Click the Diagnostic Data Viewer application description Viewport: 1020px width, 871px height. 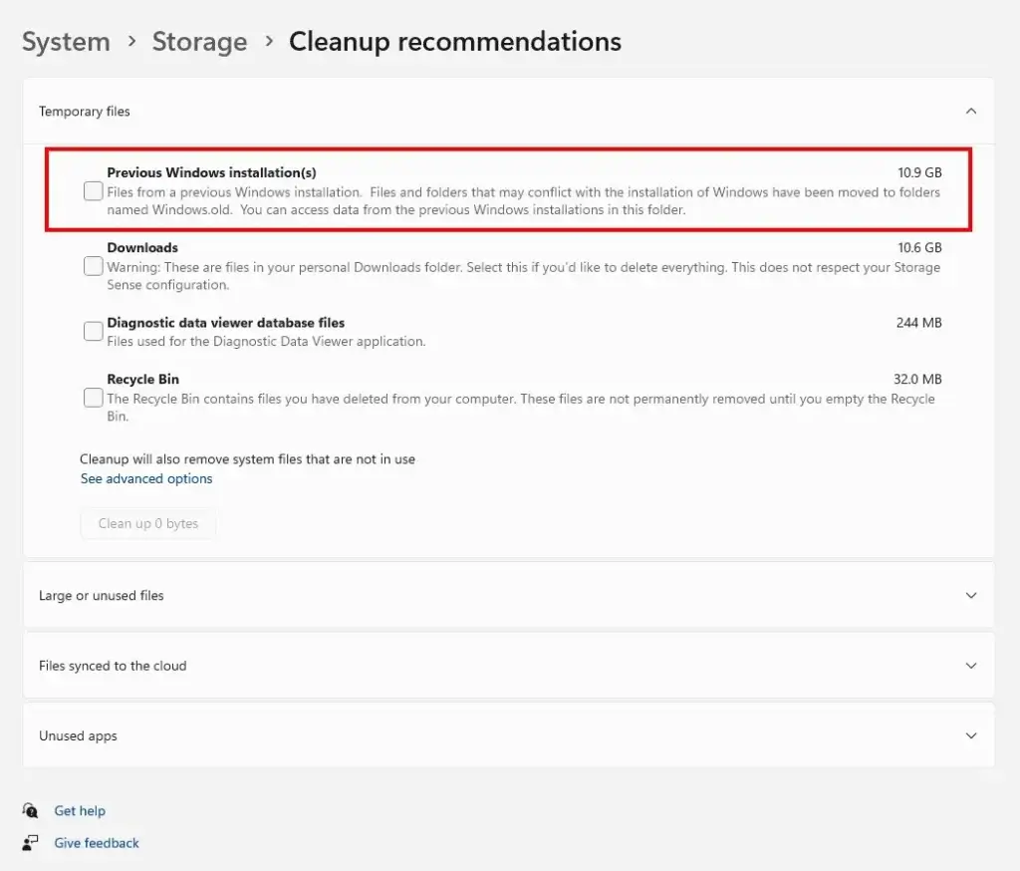click(266, 341)
